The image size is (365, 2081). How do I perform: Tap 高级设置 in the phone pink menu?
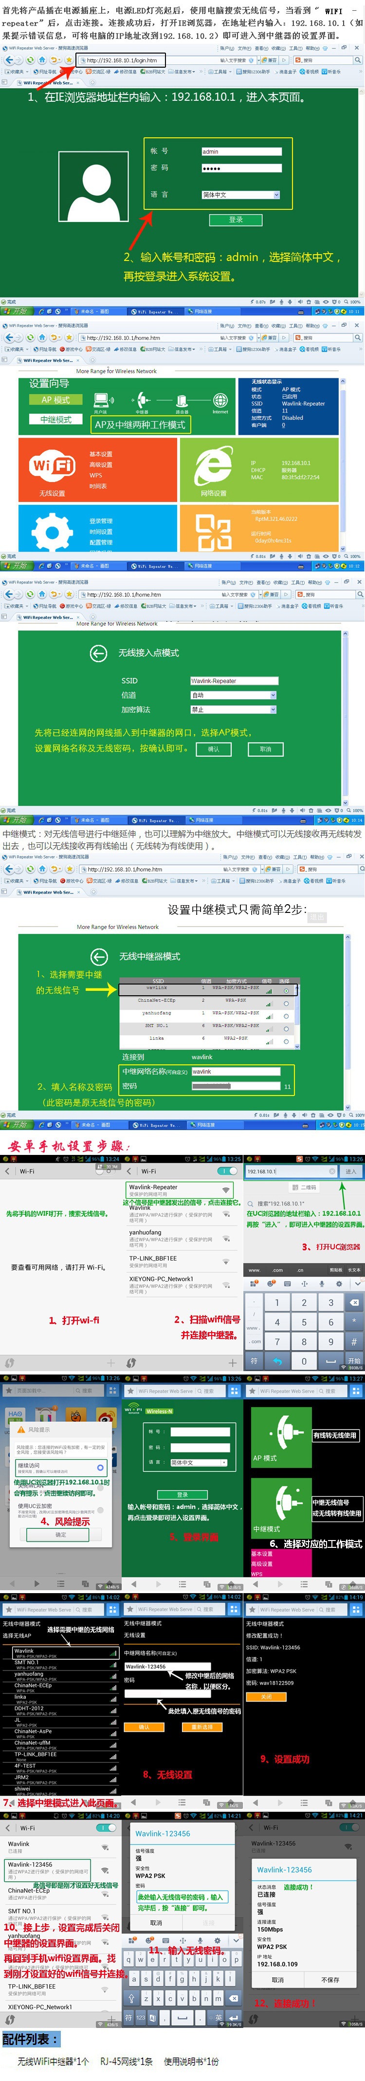[x=262, y=1563]
